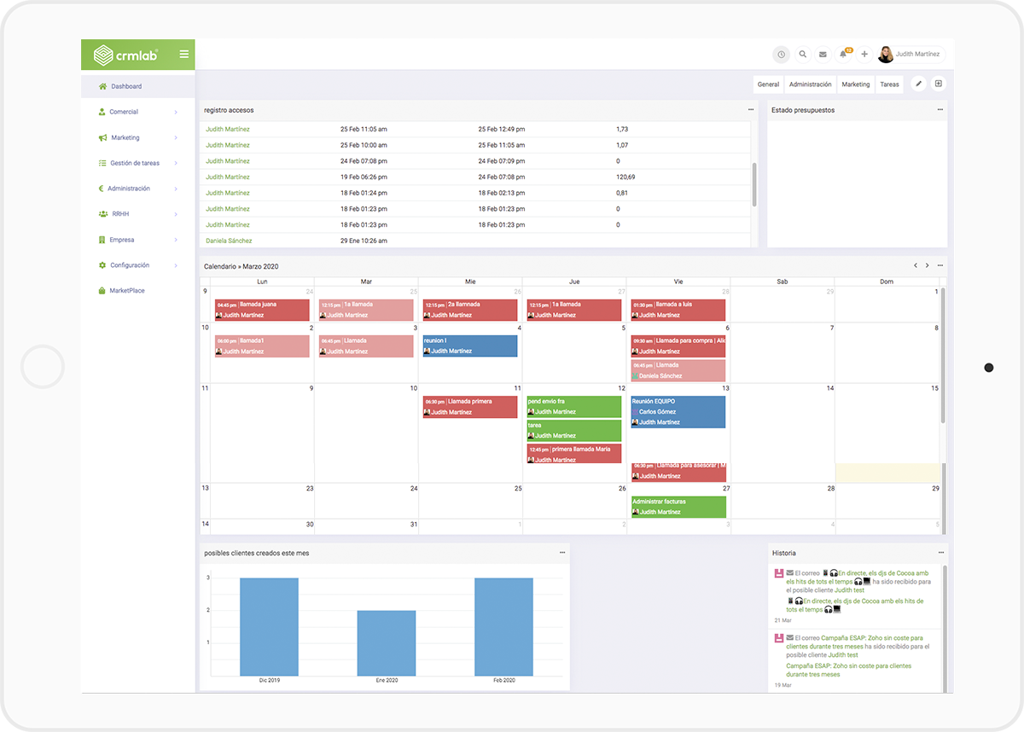Click the Historia panel scrollbar
The image size is (1024, 732).
coord(944,627)
